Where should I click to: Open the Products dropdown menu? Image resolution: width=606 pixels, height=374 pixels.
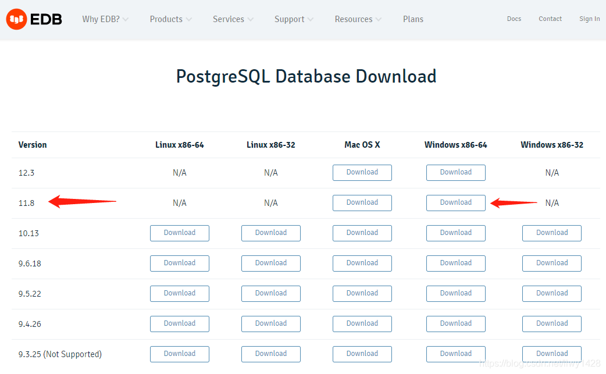[170, 19]
